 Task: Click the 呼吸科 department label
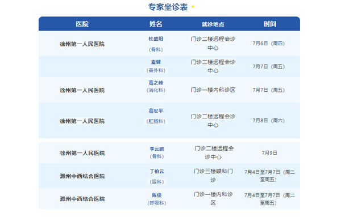pyautogui.click(x=157, y=203)
